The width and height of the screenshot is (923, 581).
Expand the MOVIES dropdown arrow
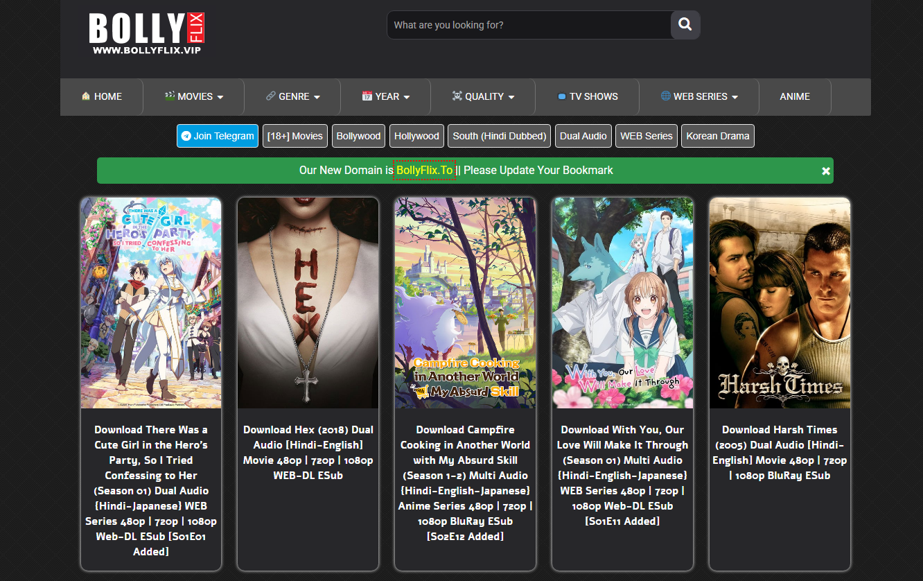tap(220, 97)
